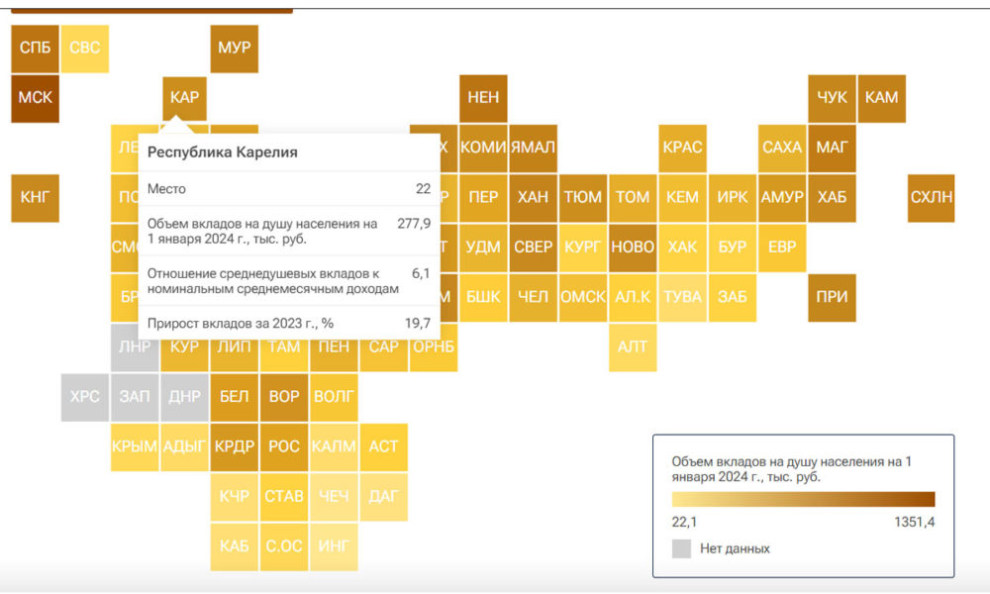Select the МСК region tile
The width and height of the screenshot is (990, 594).
tap(36, 98)
